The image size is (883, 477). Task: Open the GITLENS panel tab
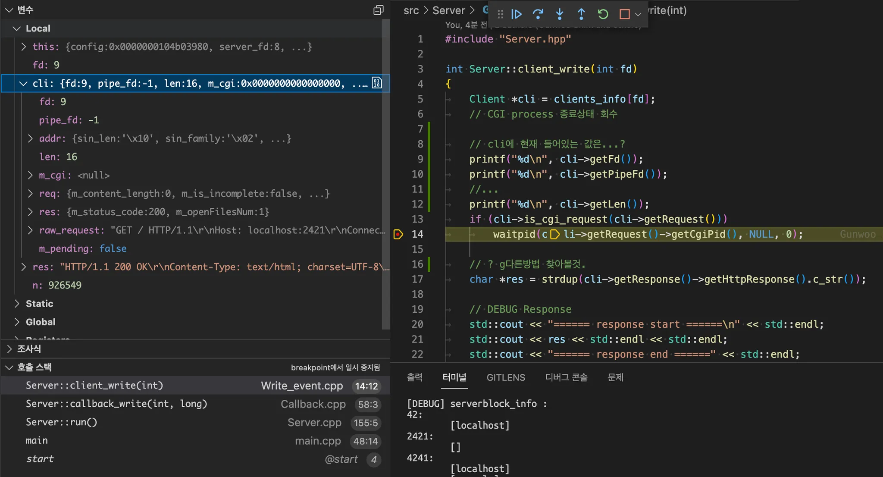tap(505, 377)
